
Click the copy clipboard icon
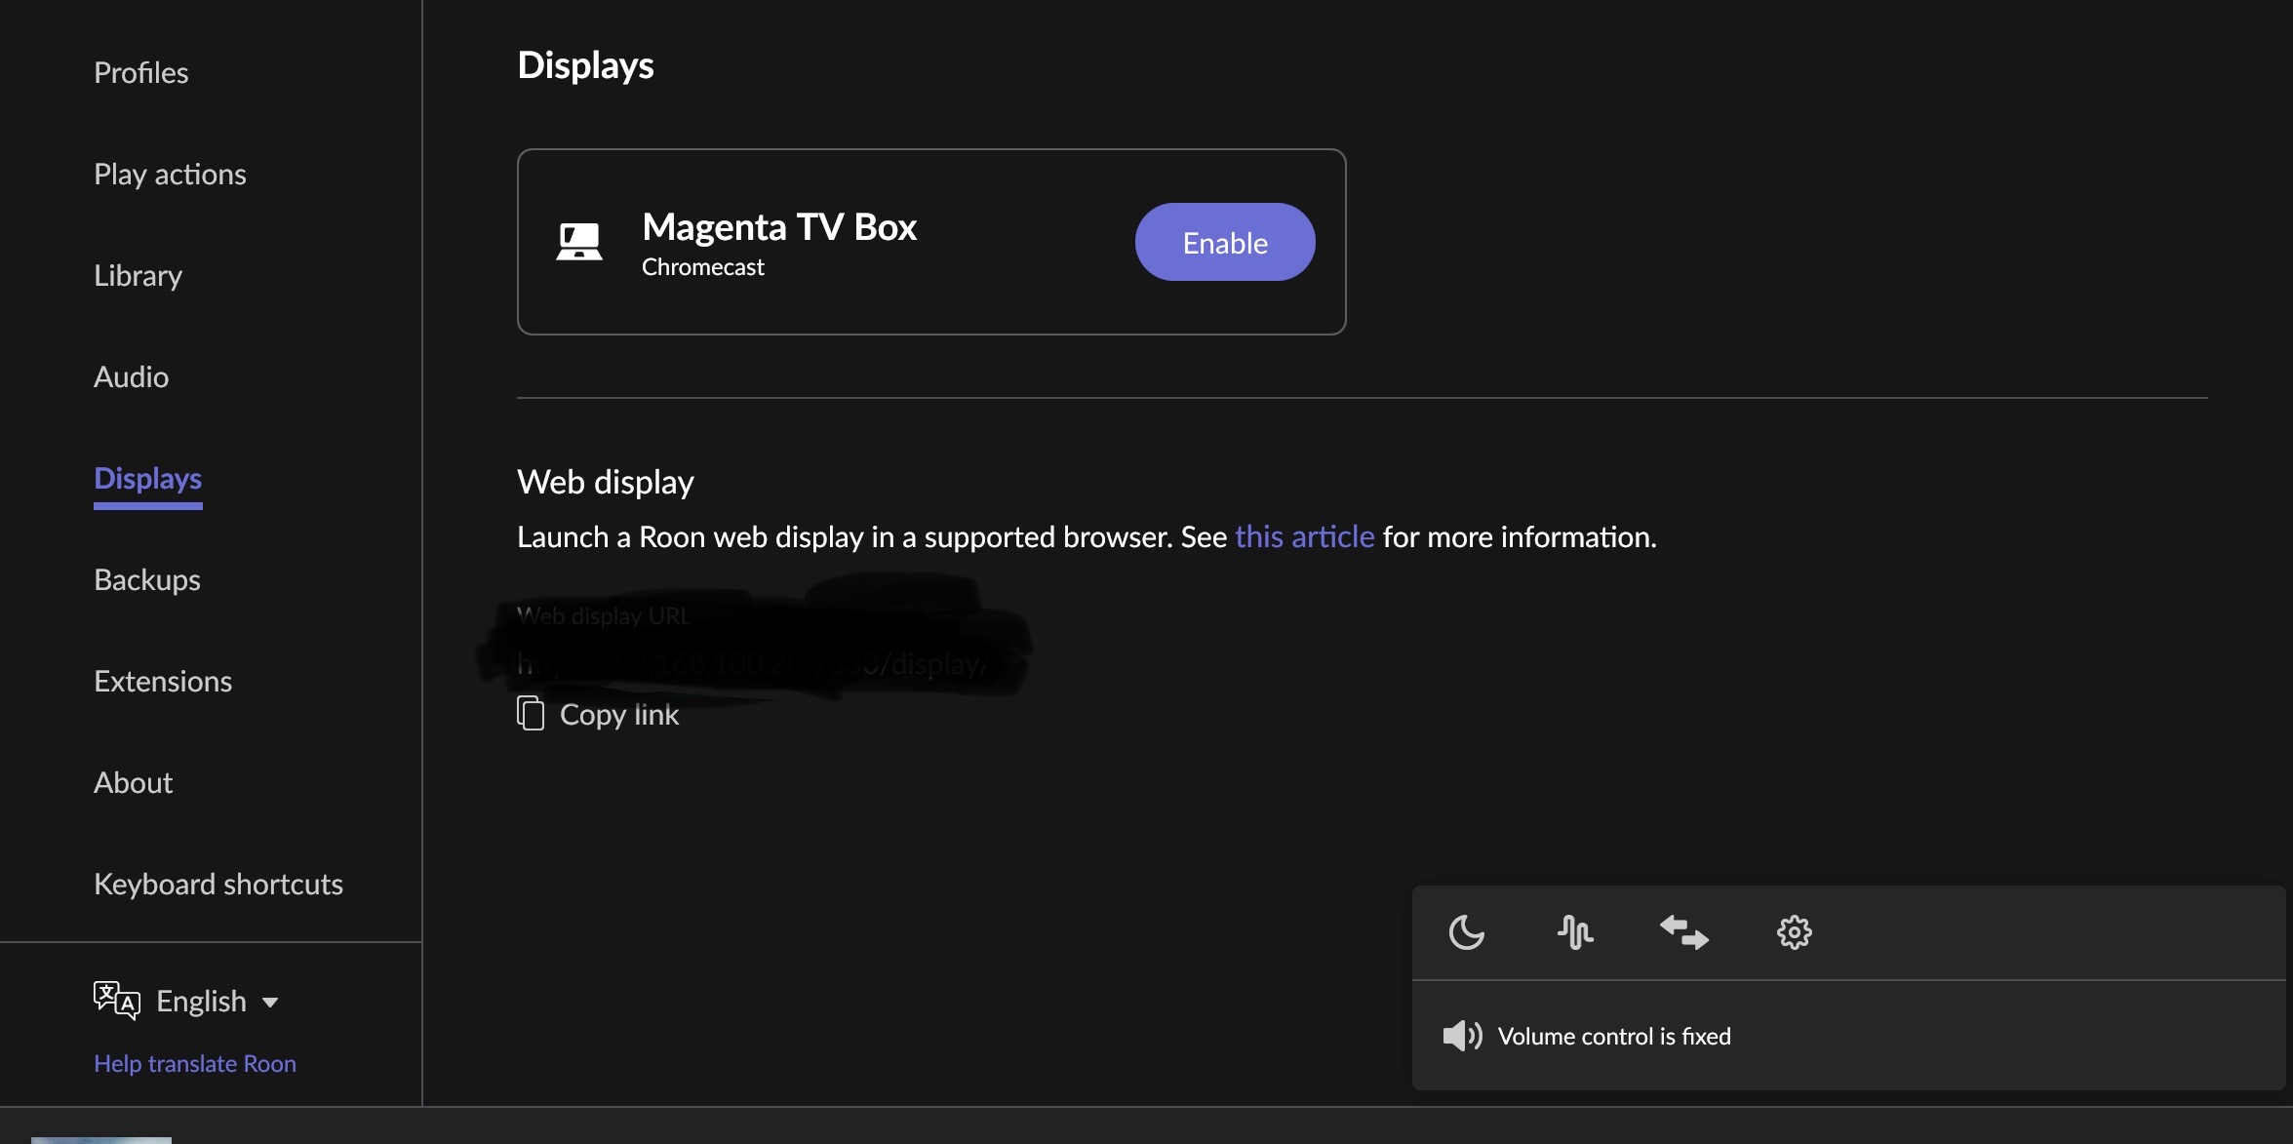[x=531, y=714]
